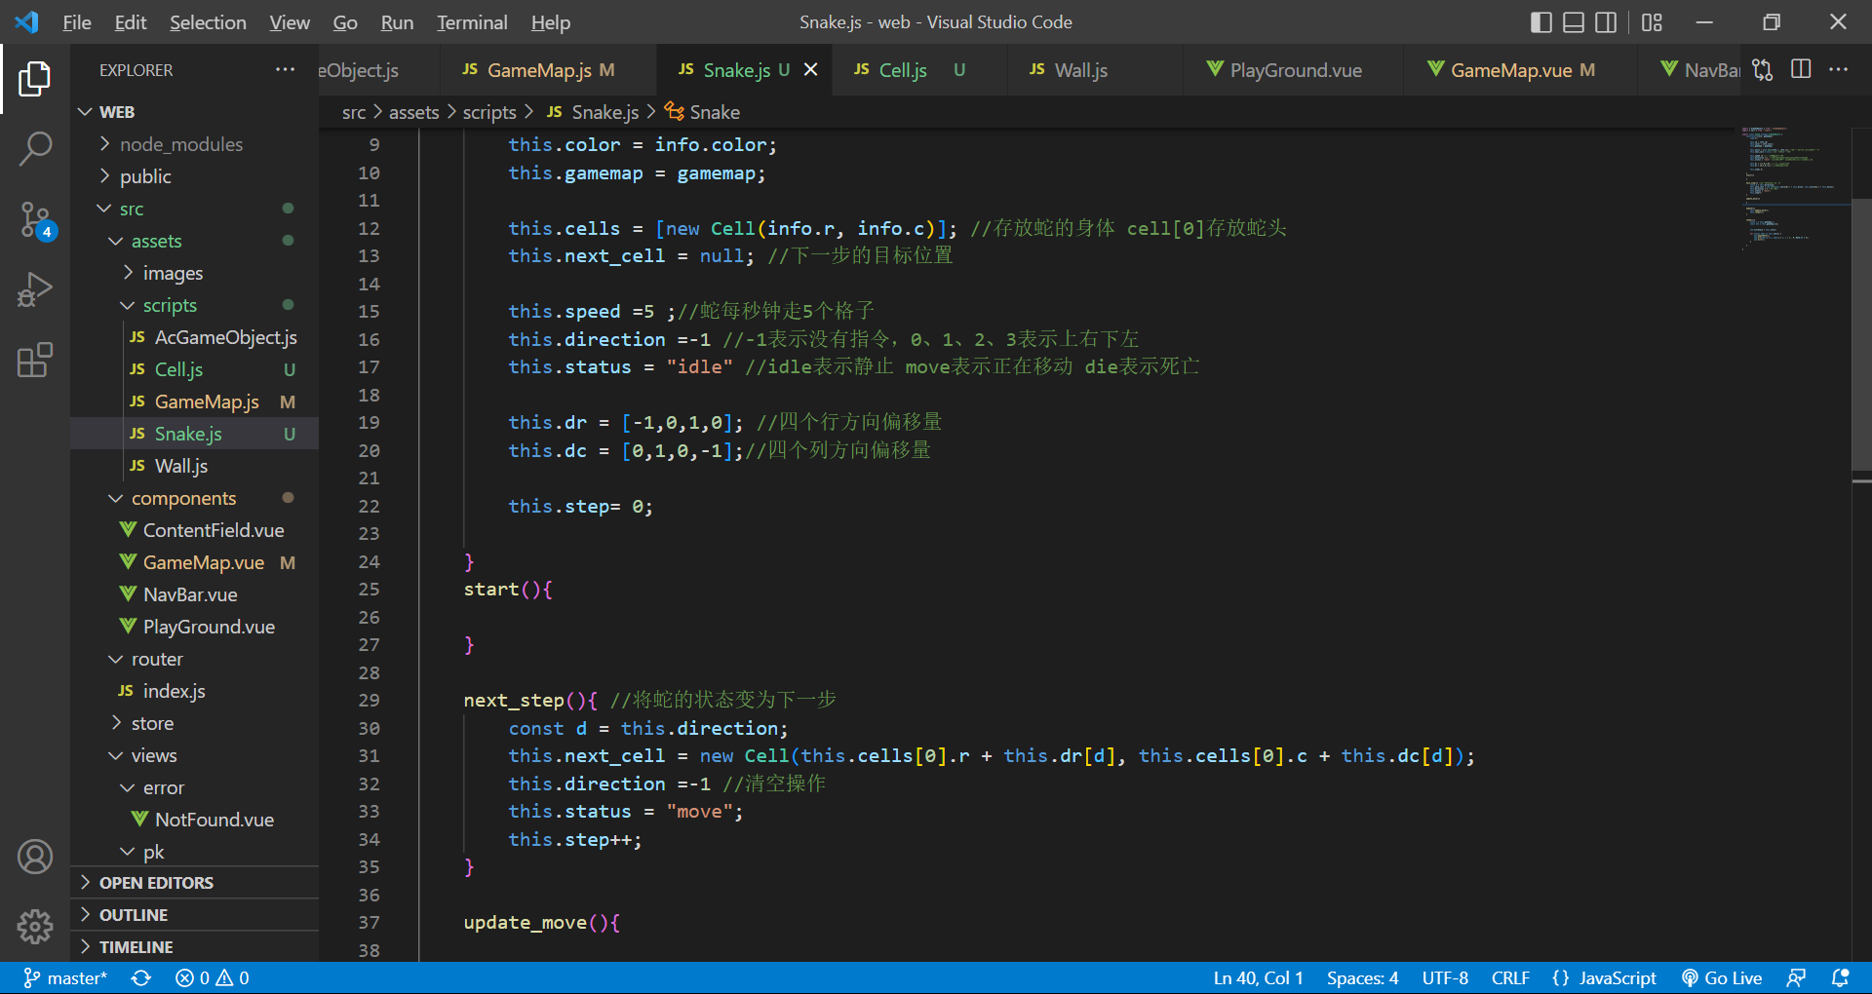Open the Manage gear menu
Screen dimensions: 1872x994
(x=35, y=927)
